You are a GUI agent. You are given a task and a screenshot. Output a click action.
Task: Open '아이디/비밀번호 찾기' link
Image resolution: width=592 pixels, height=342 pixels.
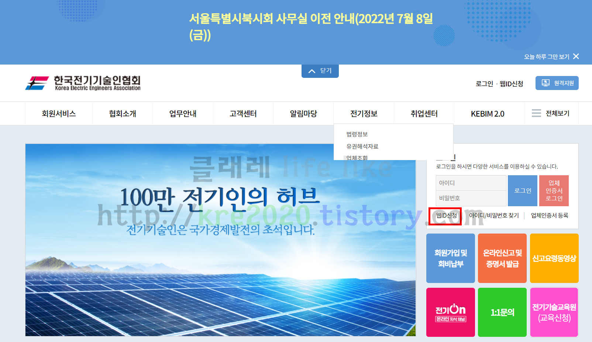click(x=494, y=215)
